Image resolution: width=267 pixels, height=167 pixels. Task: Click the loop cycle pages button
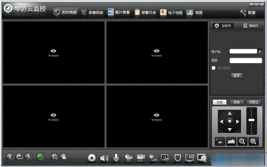click(x=19, y=157)
